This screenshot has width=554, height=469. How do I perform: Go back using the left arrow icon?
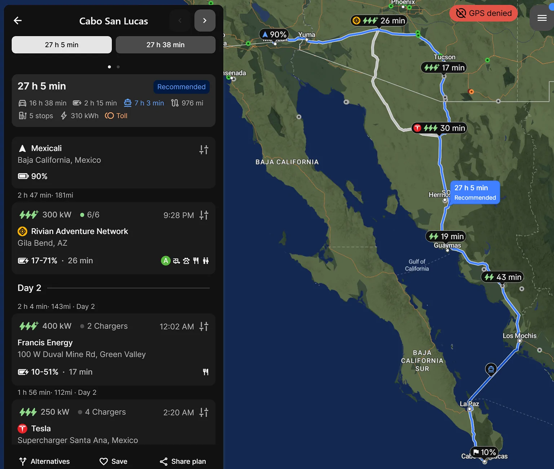(17, 21)
